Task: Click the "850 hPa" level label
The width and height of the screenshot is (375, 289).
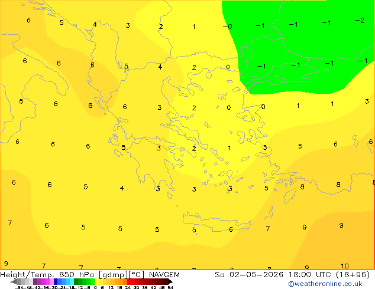Action: click(x=76, y=275)
